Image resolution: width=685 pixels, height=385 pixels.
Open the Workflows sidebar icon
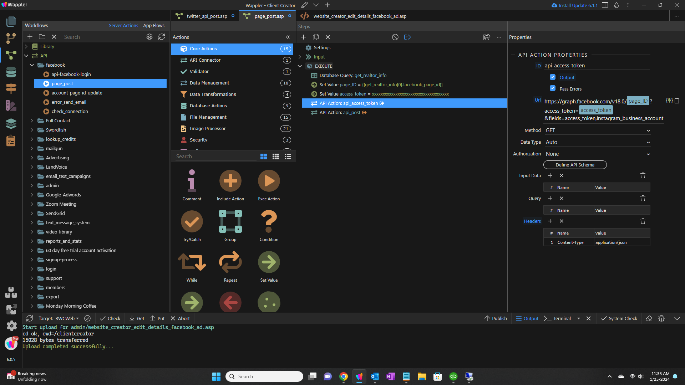[11, 55]
